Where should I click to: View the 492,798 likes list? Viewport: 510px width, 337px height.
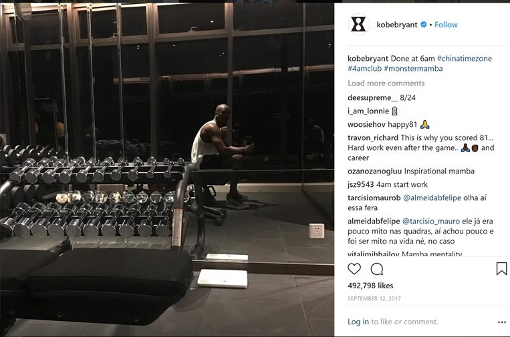(x=370, y=286)
